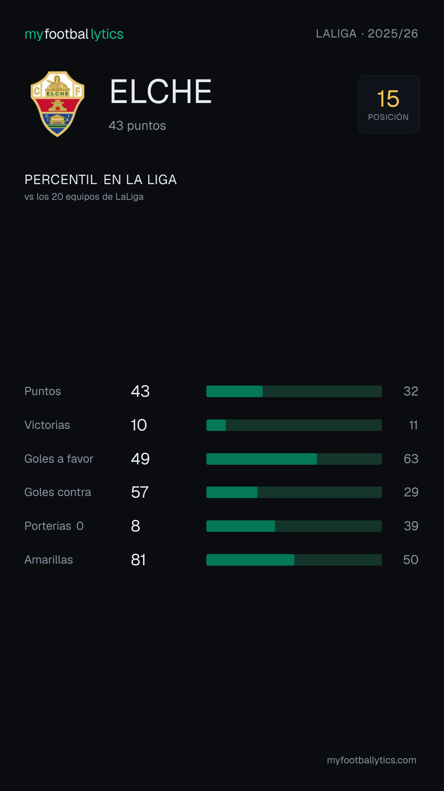Click the LALIGA 2025/26 season label

pyautogui.click(x=367, y=33)
